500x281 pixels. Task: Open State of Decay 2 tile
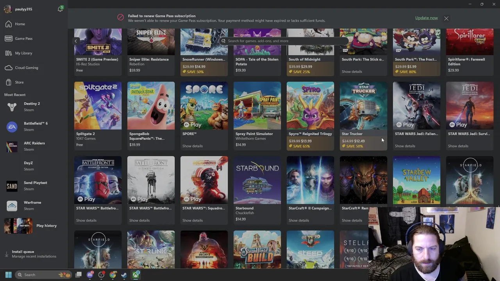[204, 249]
